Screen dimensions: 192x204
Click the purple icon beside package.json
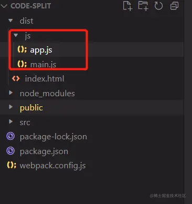click(x=10, y=151)
